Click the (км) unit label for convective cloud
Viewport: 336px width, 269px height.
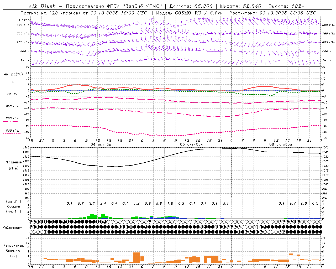pyautogui.click(x=13, y=256)
